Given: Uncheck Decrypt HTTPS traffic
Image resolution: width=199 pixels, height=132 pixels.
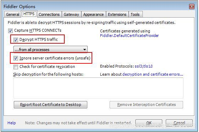Looking at the screenshot, I should [x=16, y=40].
